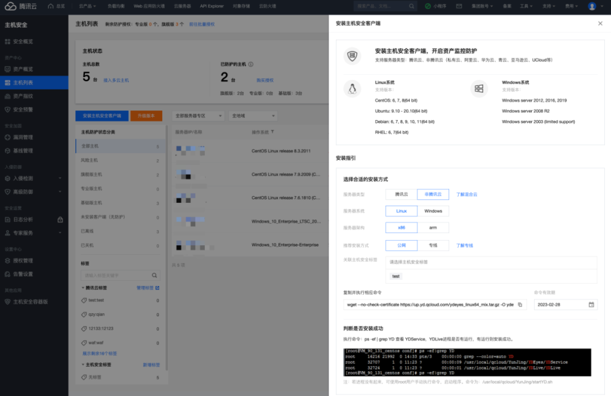The height and width of the screenshot is (396, 611).
Task: Open the 小程序 mini-program icon
Action: pyautogui.click(x=428, y=6)
